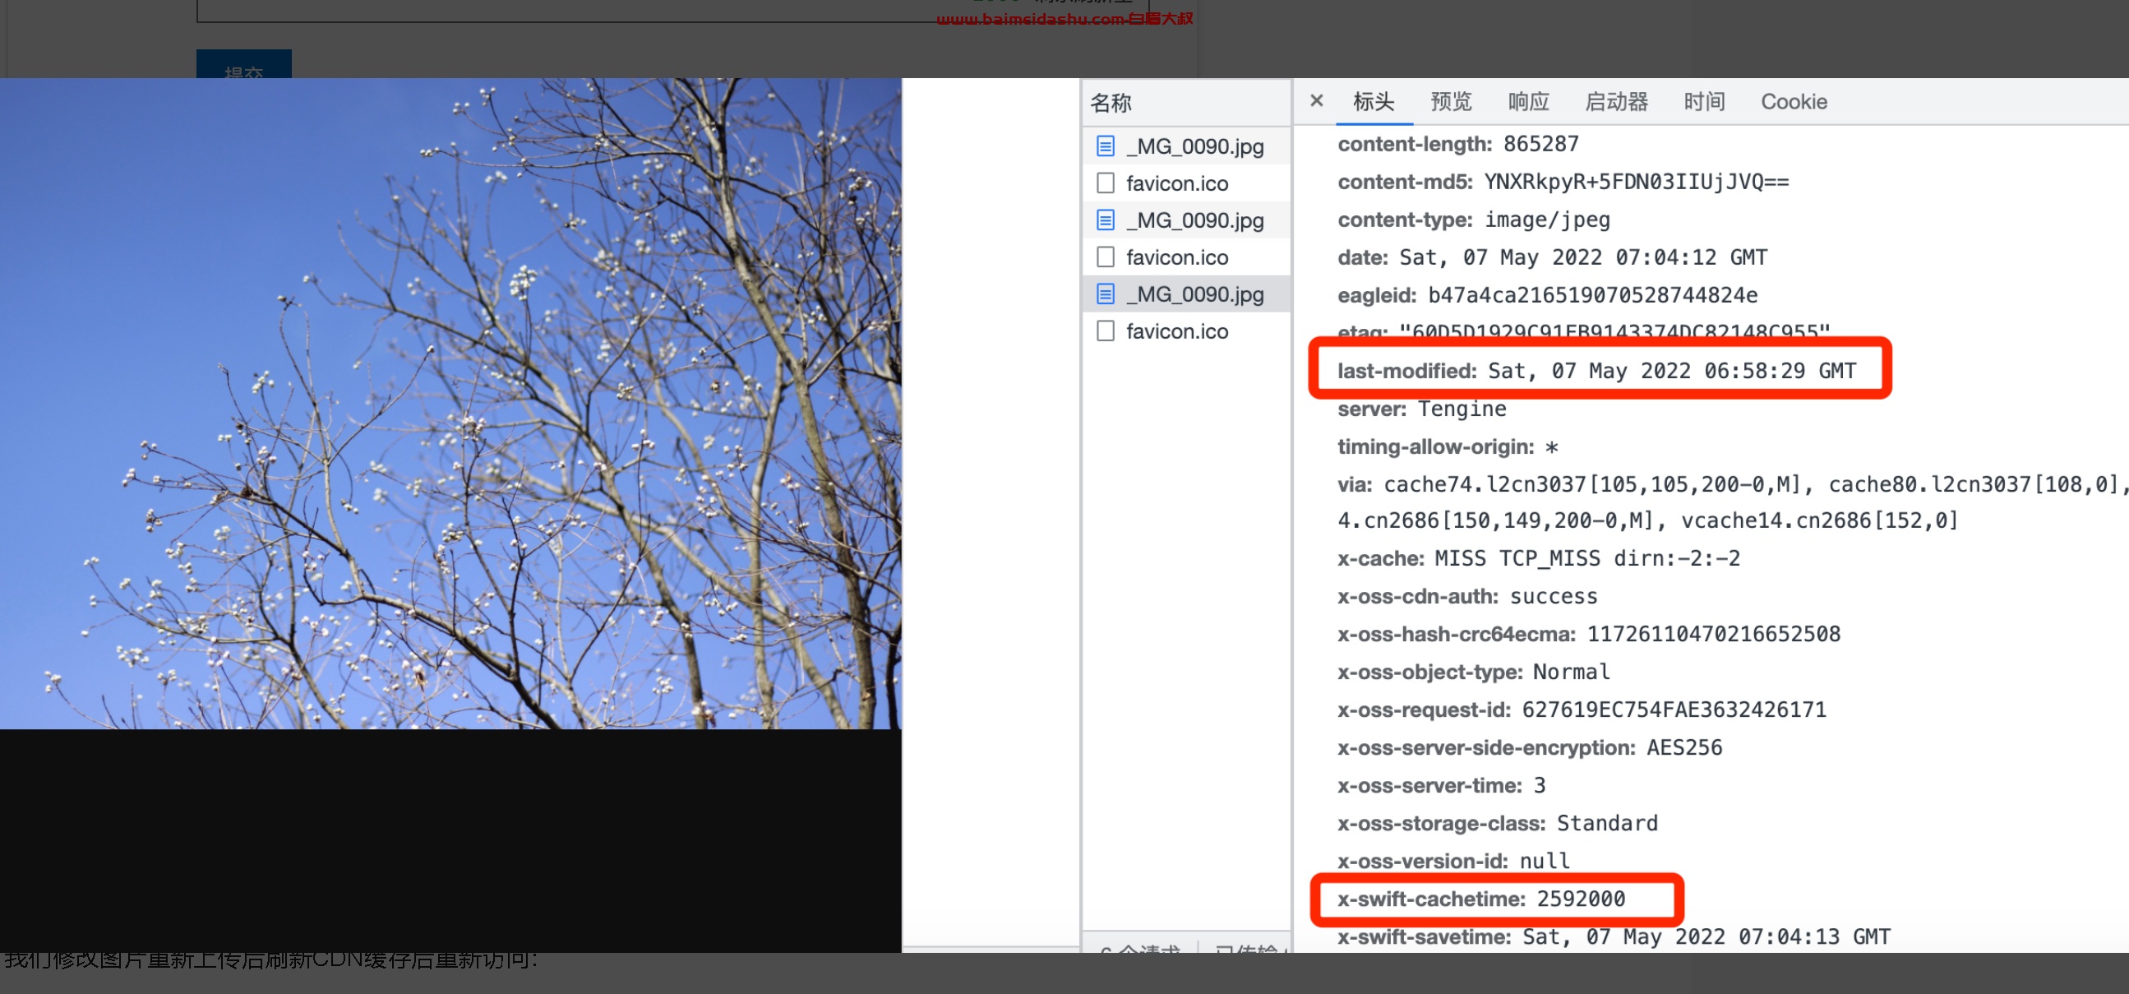Select the second _MG_0090.jpg request
The width and height of the screenshot is (2129, 994).
(x=1186, y=221)
